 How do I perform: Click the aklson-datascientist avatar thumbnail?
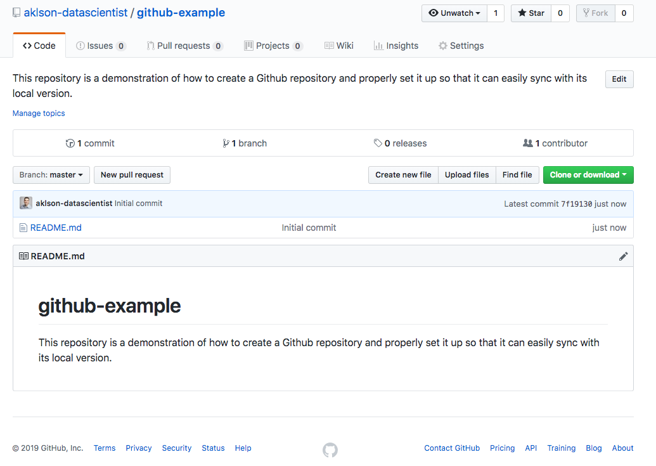coord(26,204)
